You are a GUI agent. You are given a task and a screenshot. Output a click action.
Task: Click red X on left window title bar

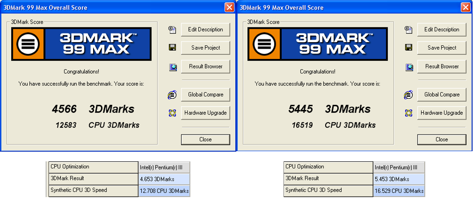tap(230, 7)
